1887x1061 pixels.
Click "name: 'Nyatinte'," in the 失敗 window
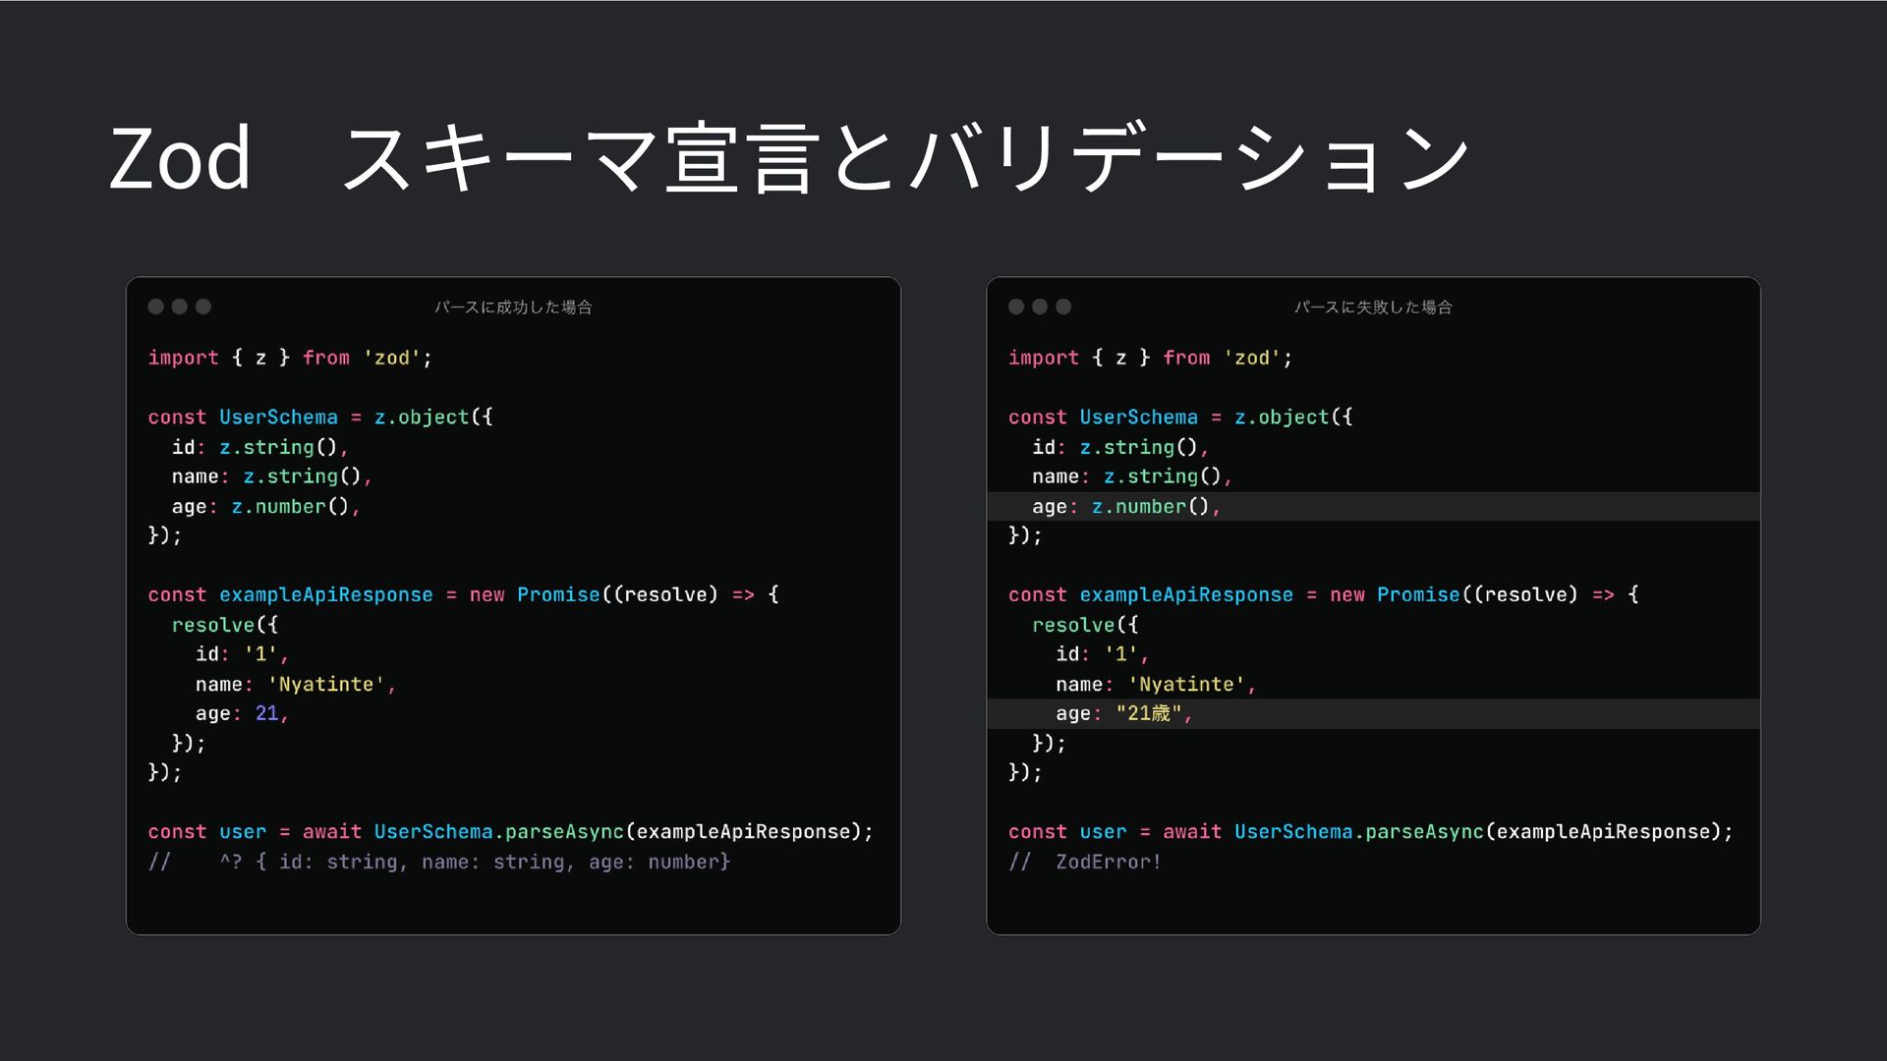tap(1156, 684)
